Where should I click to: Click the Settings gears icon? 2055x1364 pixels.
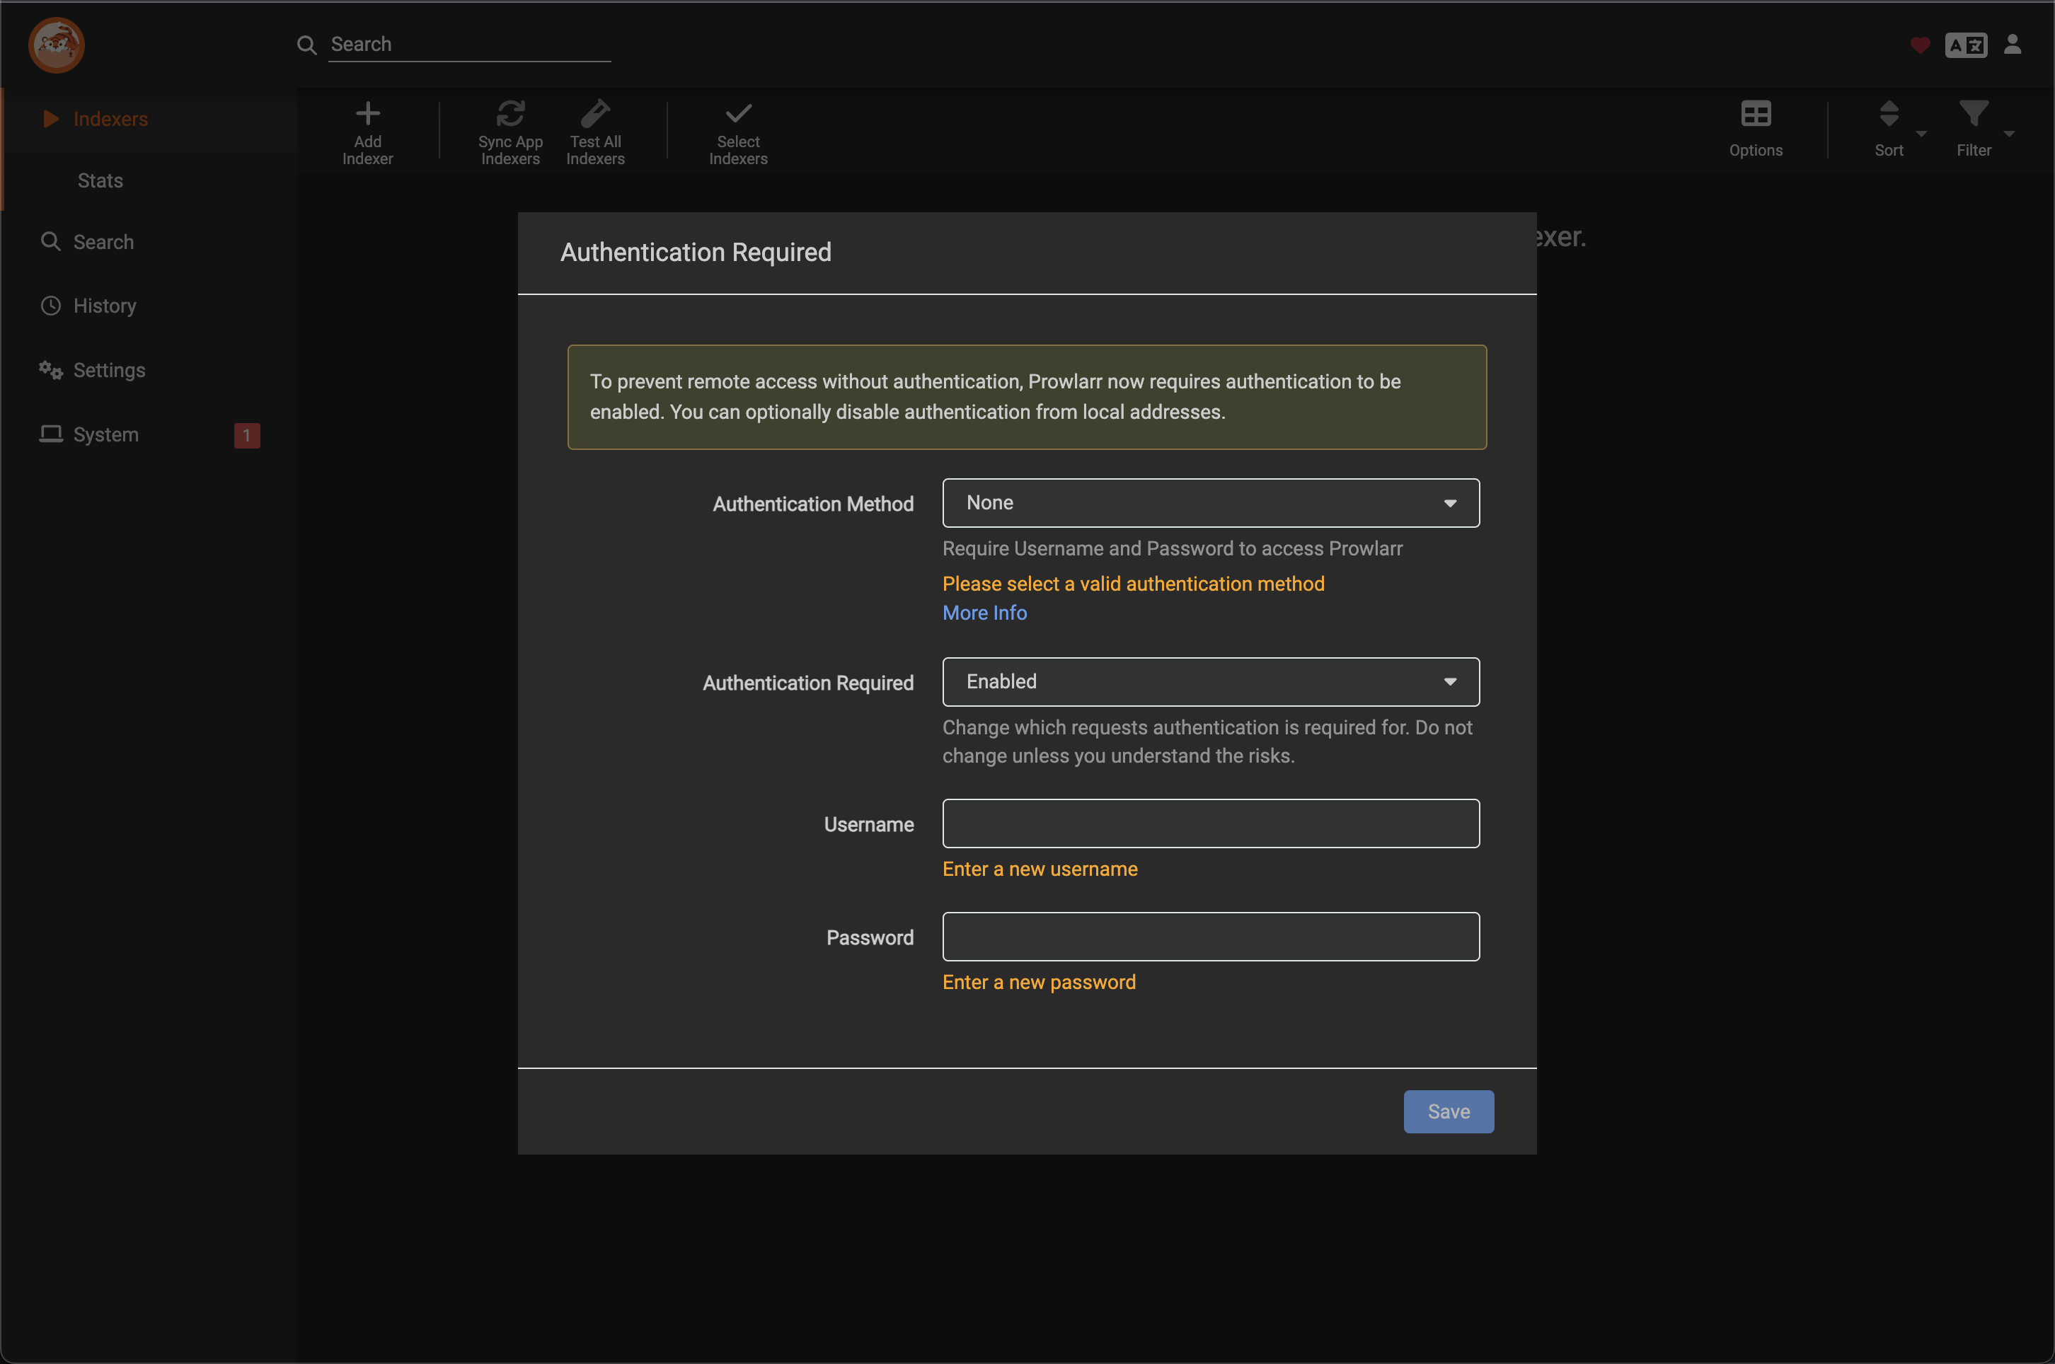pos(50,371)
